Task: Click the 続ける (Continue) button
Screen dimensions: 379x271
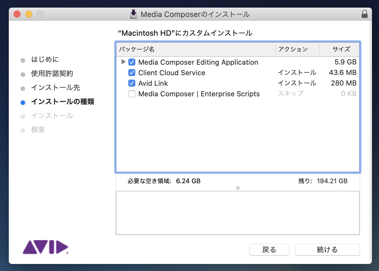Action: pyautogui.click(x=327, y=250)
